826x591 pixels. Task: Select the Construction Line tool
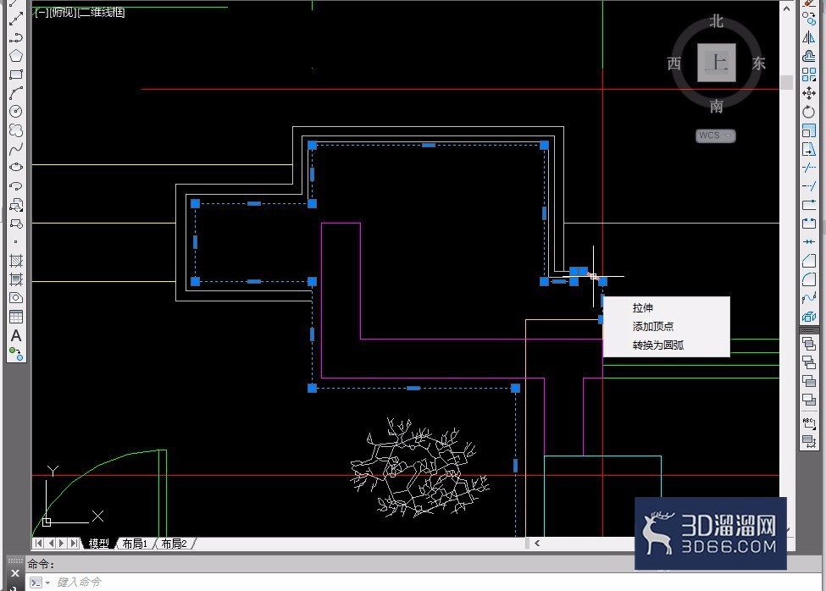[16, 19]
